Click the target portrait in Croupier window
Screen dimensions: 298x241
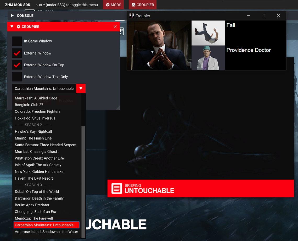click(x=159, y=45)
